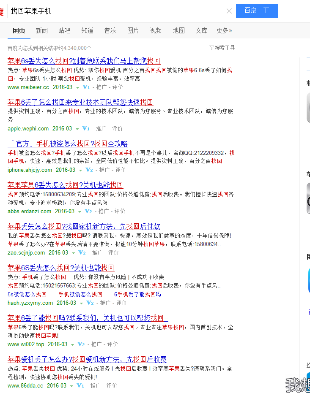
Task: Expand dropdown arrow next to www.86dda.cc
Action: [71, 386]
